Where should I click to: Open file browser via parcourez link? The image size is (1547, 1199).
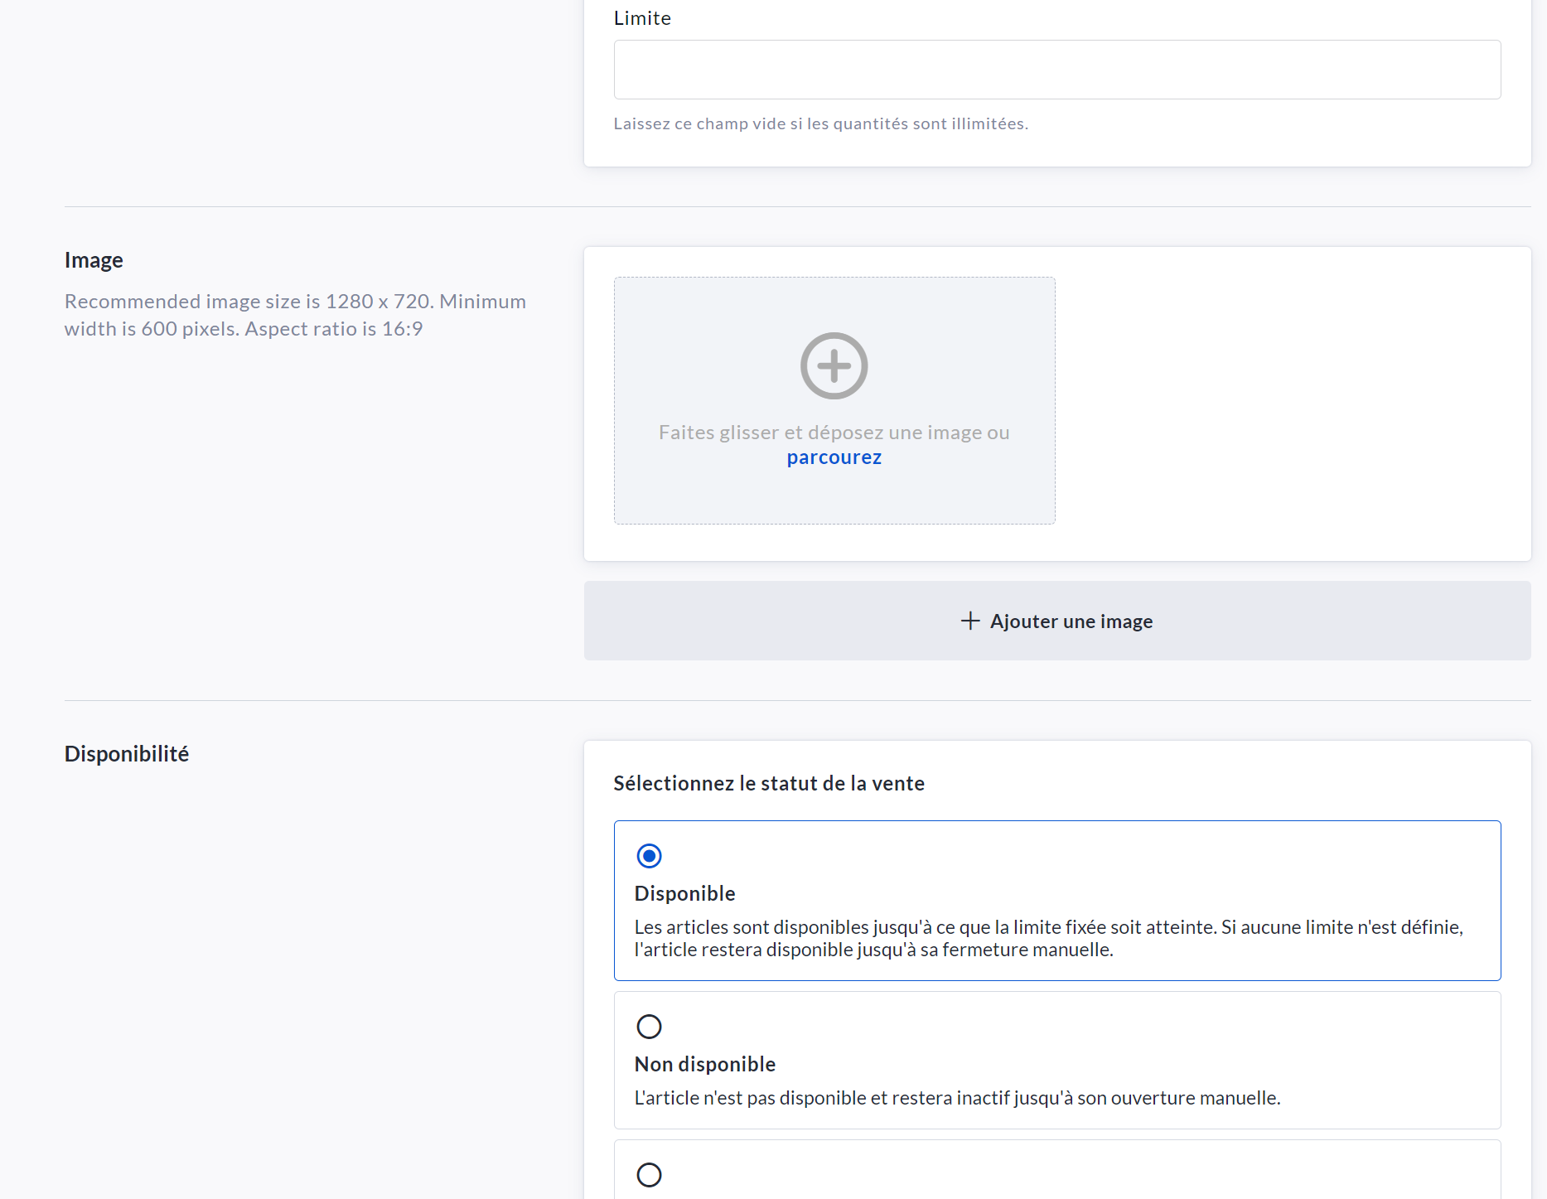pyautogui.click(x=834, y=457)
